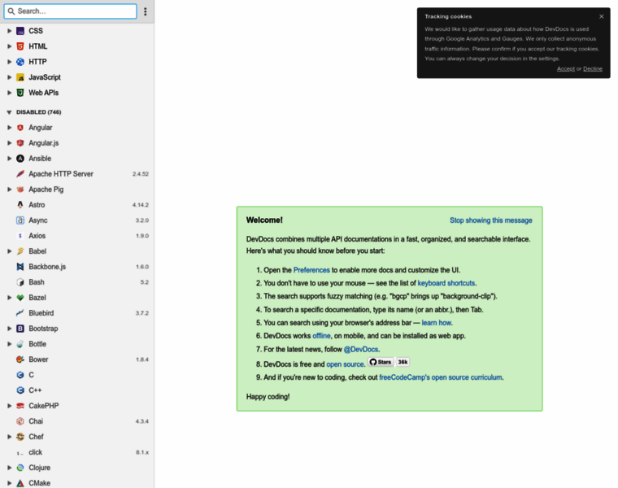Expand the CMake versions list

(9, 483)
